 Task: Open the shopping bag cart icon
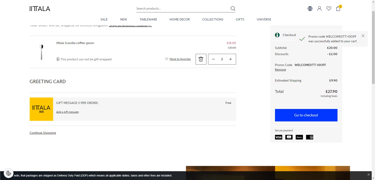[x=338, y=9]
